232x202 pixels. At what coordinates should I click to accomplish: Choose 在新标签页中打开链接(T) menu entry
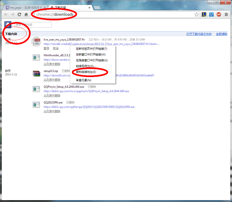click(x=93, y=49)
